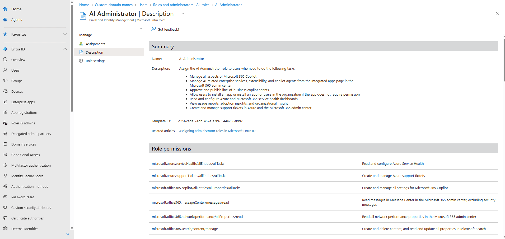Expand the Favorites section
Image resolution: width=505 pixels, height=239 pixels.
coord(65,34)
